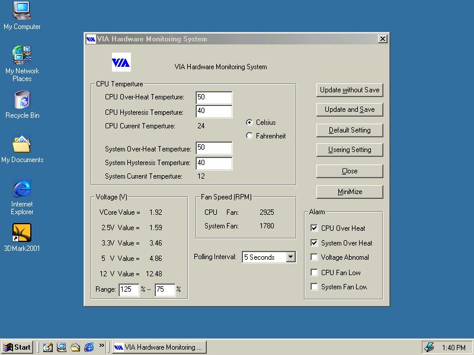
Task: Open My Network Places desktop icon
Action: point(22,64)
